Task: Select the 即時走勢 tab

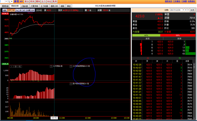Action: tap(15, 6)
